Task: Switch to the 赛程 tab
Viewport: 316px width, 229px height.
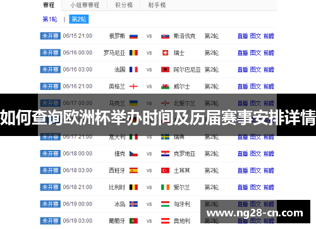Action: pyautogui.click(x=49, y=5)
